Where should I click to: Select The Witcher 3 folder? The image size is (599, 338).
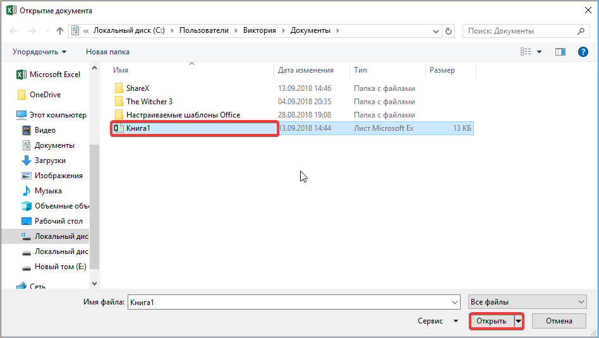coord(149,102)
